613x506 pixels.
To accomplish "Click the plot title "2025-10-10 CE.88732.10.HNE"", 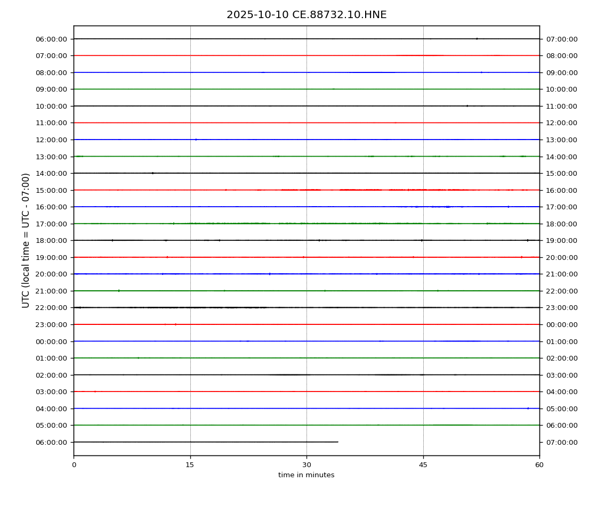I will click(307, 15).
